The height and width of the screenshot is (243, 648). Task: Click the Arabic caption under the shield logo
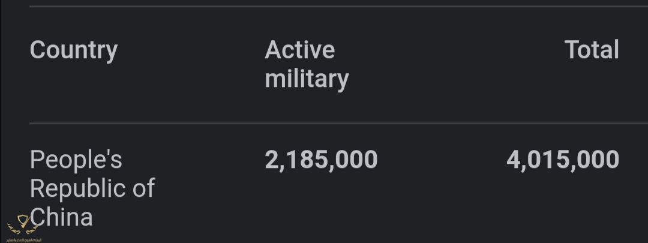(24, 239)
